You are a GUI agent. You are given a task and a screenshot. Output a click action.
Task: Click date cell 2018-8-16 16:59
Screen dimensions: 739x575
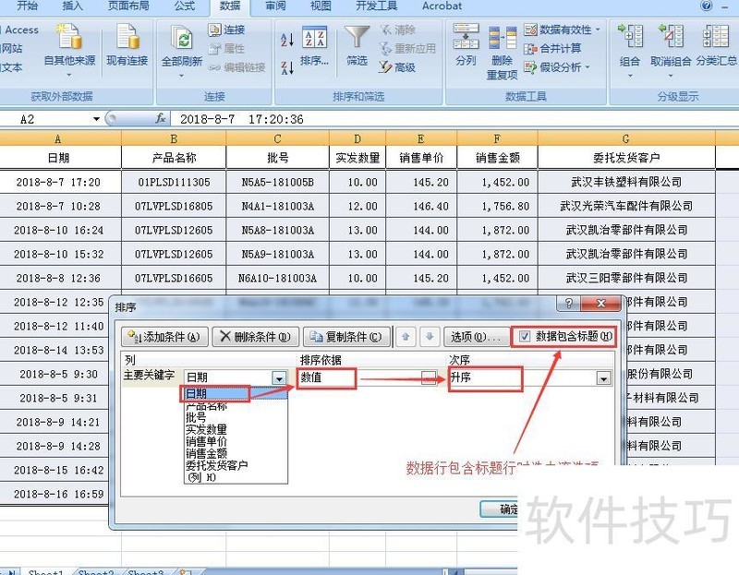coord(58,494)
